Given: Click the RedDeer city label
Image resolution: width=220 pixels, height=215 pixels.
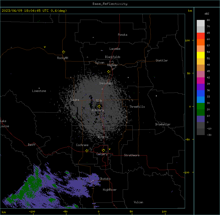Looking at the screenshot, I should click(112, 65).
